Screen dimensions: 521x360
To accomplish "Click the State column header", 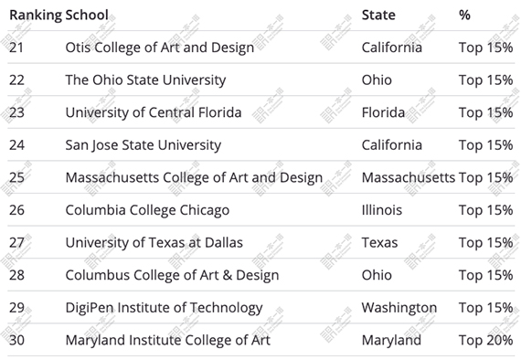I will 378,16.
